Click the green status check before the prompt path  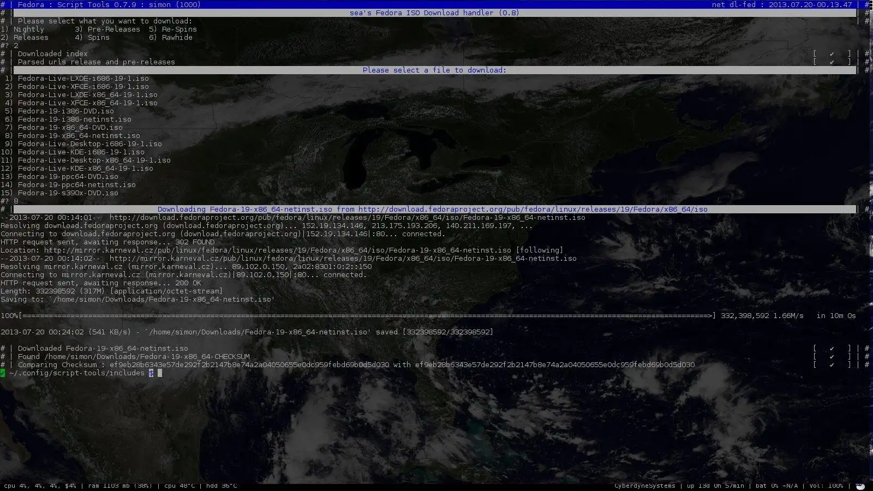[3, 373]
